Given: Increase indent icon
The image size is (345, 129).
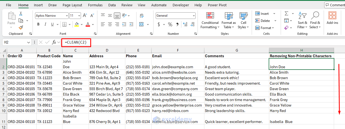Looking at the screenshot, I should pyautogui.click(x=132, y=24).
